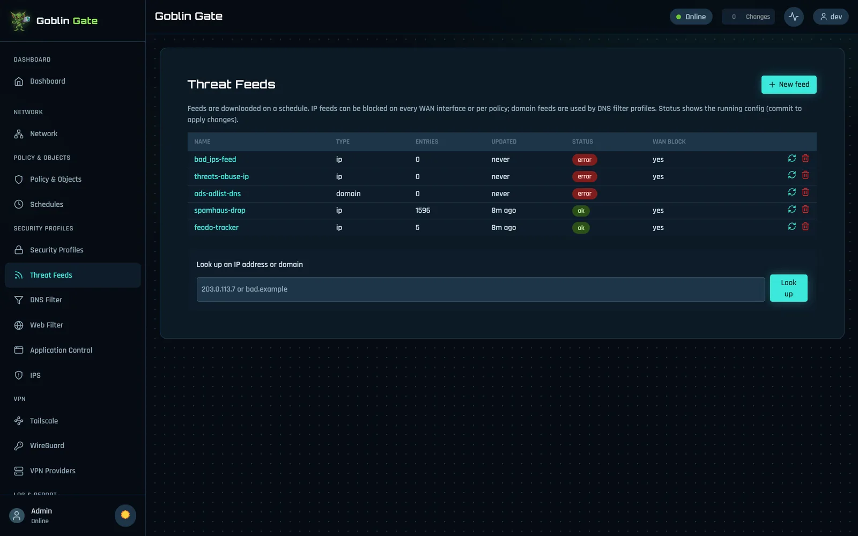
Task: Open the spamhaus-drop feed link
Action: [x=220, y=210]
